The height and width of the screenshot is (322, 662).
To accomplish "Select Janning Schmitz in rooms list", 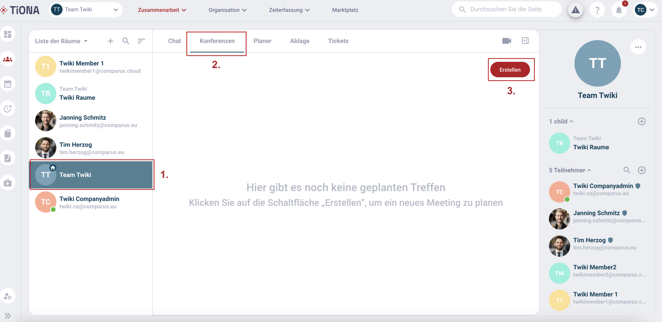I will pos(91,121).
